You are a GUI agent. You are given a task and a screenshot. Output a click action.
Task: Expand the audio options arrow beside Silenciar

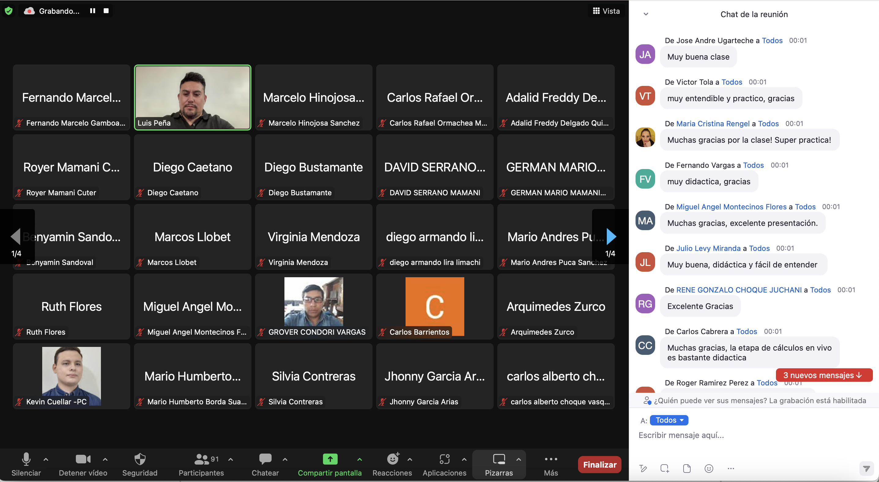pos(46,459)
